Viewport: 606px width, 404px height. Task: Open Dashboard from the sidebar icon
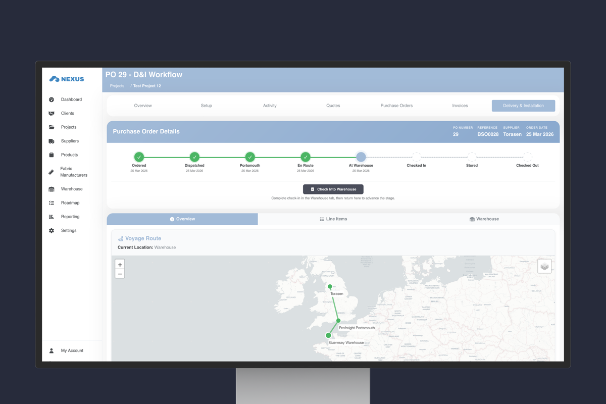[52, 99]
